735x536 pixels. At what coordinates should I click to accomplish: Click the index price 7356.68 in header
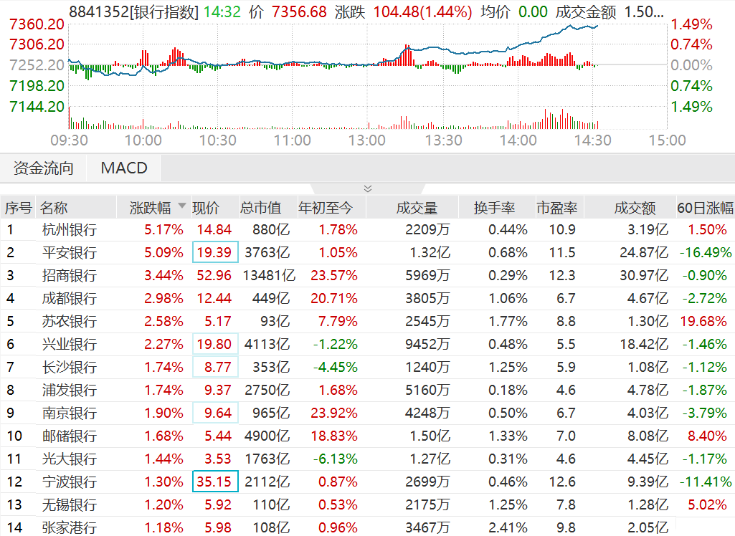point(299,11)
